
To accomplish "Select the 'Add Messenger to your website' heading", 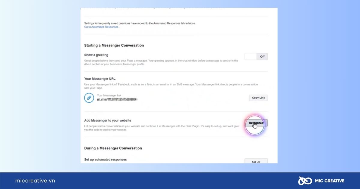I will (108, 121).
